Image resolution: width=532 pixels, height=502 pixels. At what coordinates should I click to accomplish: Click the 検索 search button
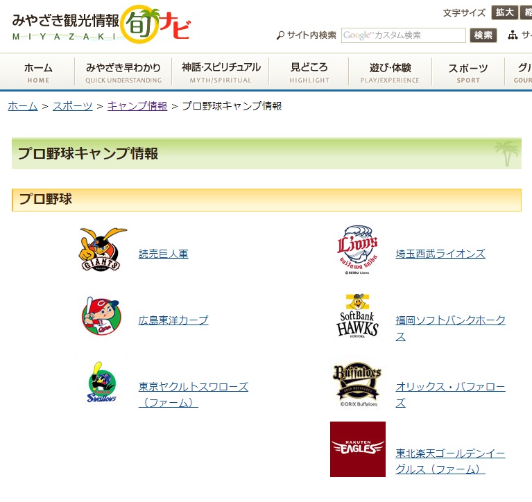[483, 35]
